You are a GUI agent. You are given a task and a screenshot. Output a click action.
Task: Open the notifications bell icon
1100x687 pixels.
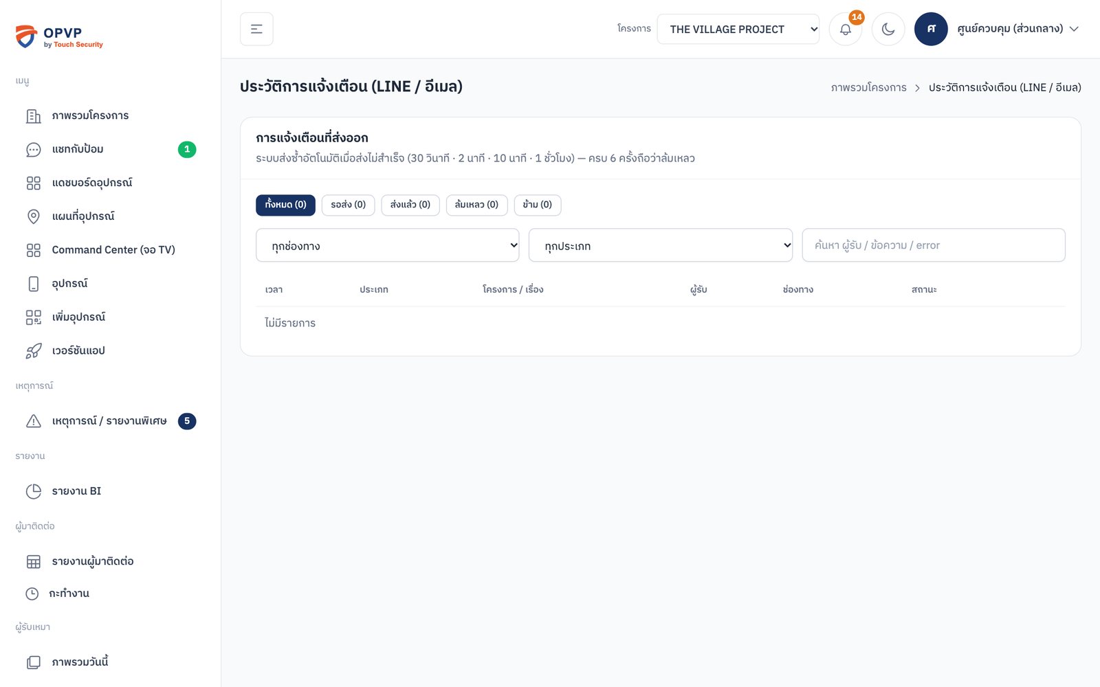click(x=846, y=29)
